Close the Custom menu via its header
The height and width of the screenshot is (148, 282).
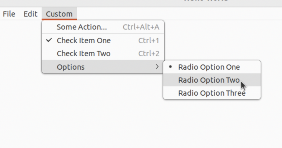(x=59, y=14)
